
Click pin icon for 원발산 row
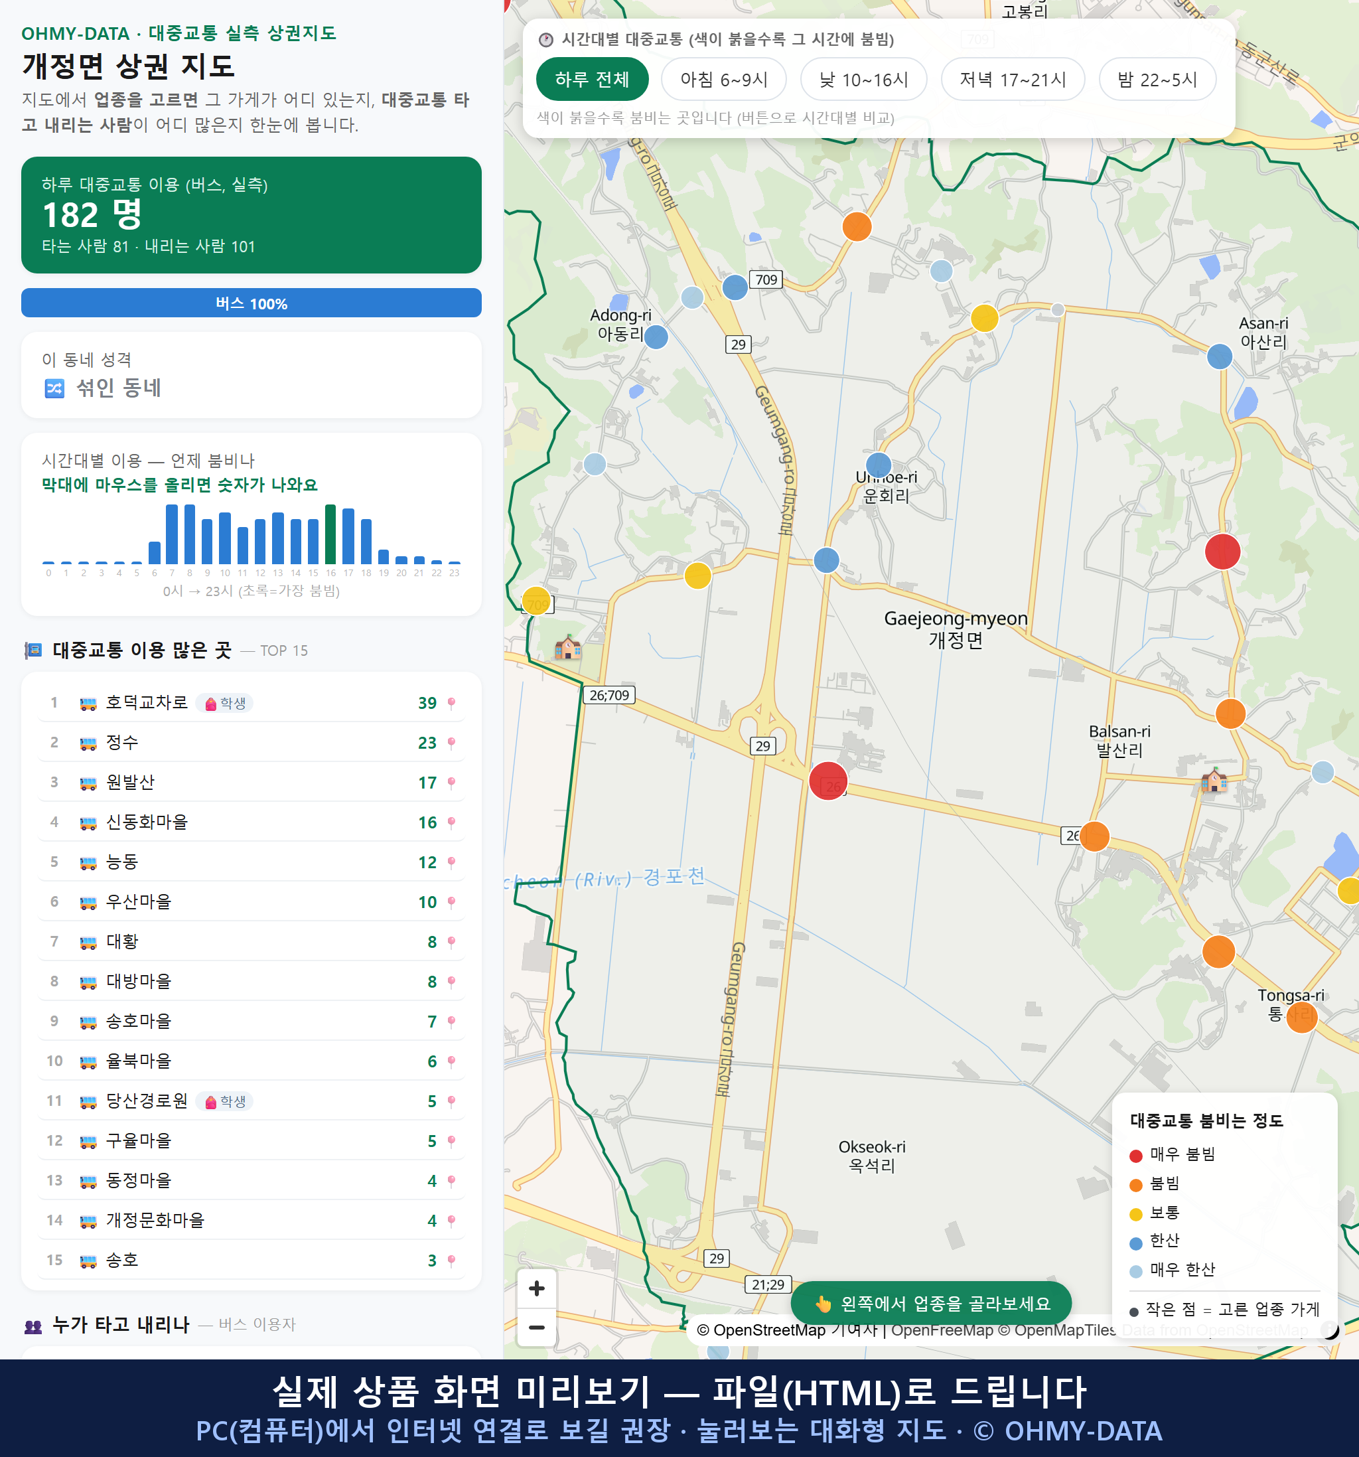pos(451,783)
